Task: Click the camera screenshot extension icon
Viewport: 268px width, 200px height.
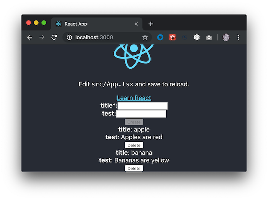Action: (209, 37)
